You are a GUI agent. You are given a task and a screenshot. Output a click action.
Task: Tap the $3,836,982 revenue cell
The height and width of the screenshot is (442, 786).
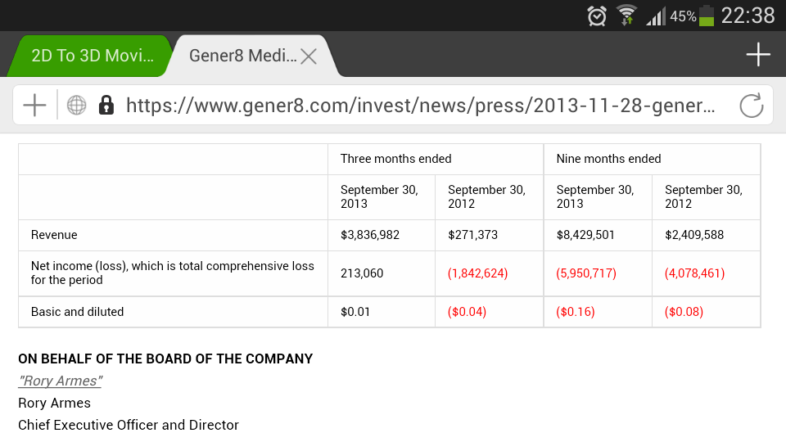point(370,235)
